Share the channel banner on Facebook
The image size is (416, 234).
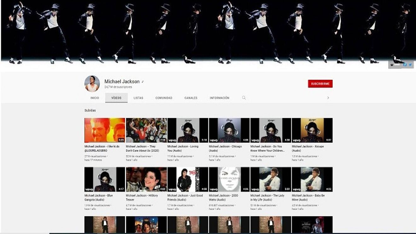(x=405, y=65)
